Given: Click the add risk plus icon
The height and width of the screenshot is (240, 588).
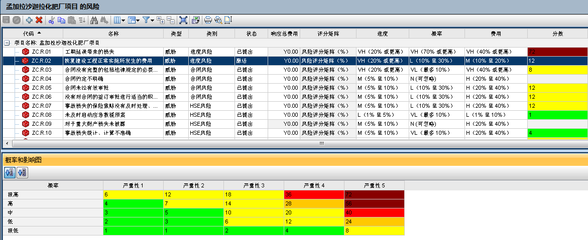Looking at the screenshot, I should point(29,20).
